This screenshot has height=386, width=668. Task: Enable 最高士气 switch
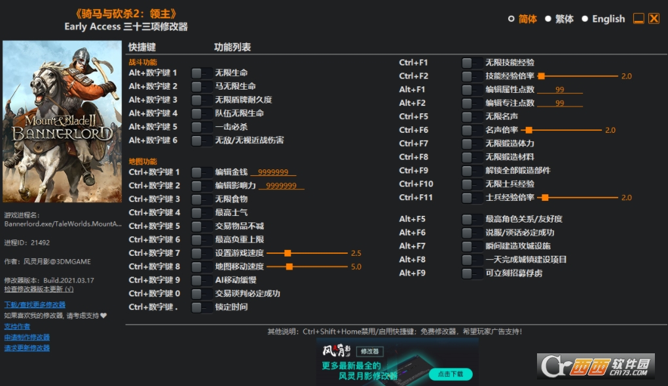tap(202, 213)
